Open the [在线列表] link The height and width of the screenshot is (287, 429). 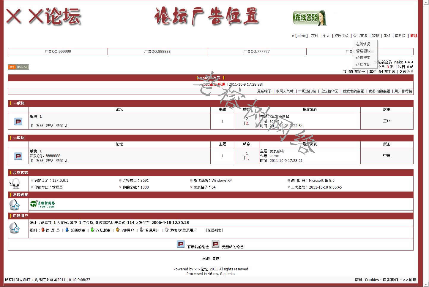tap(214, 230)
